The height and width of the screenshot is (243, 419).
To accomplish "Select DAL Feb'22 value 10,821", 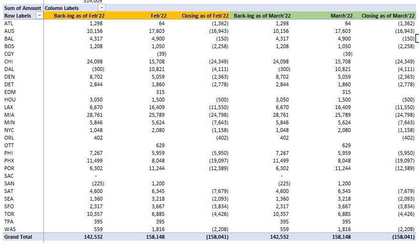I will [x=157, y=69].
